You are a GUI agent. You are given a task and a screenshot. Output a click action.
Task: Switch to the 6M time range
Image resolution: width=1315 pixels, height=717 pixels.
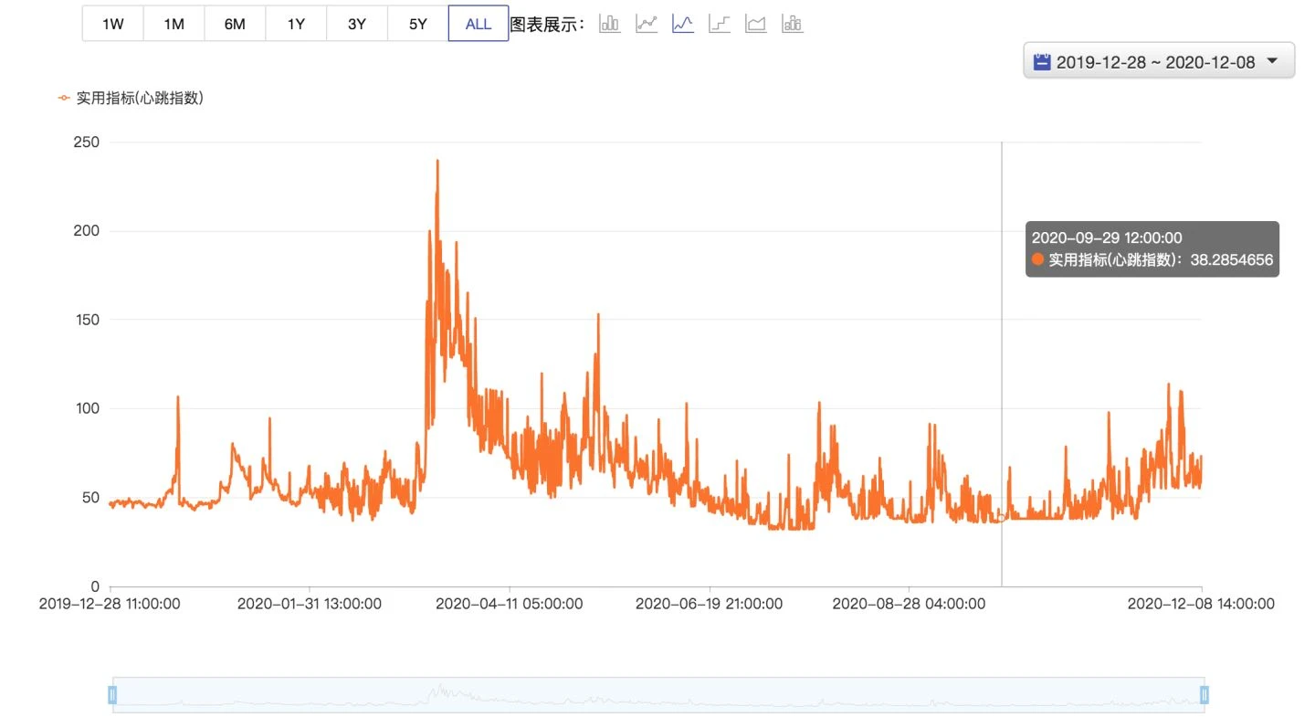pos(235,24)
